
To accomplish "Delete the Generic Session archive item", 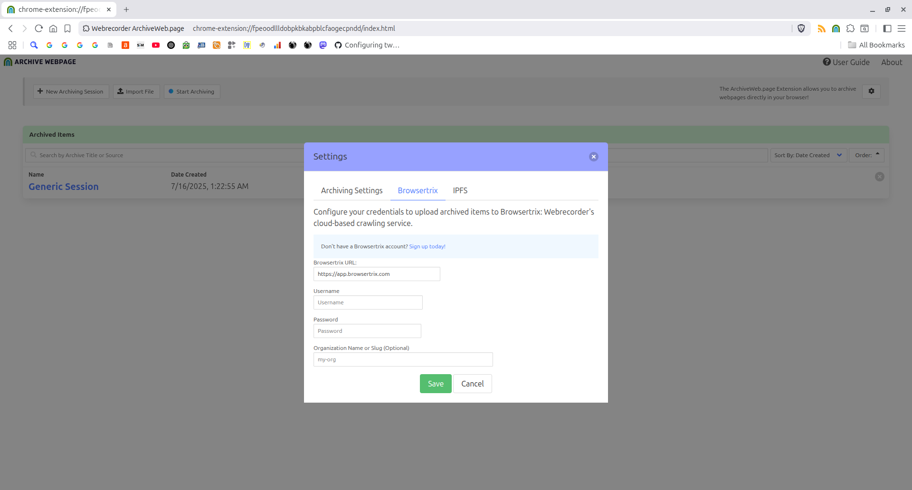I will point(879,177).
